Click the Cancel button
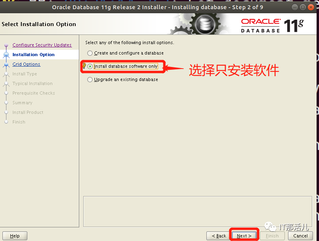Image resolution: width=319 pixels, height=241 pixels. click(x=300, y=236)
